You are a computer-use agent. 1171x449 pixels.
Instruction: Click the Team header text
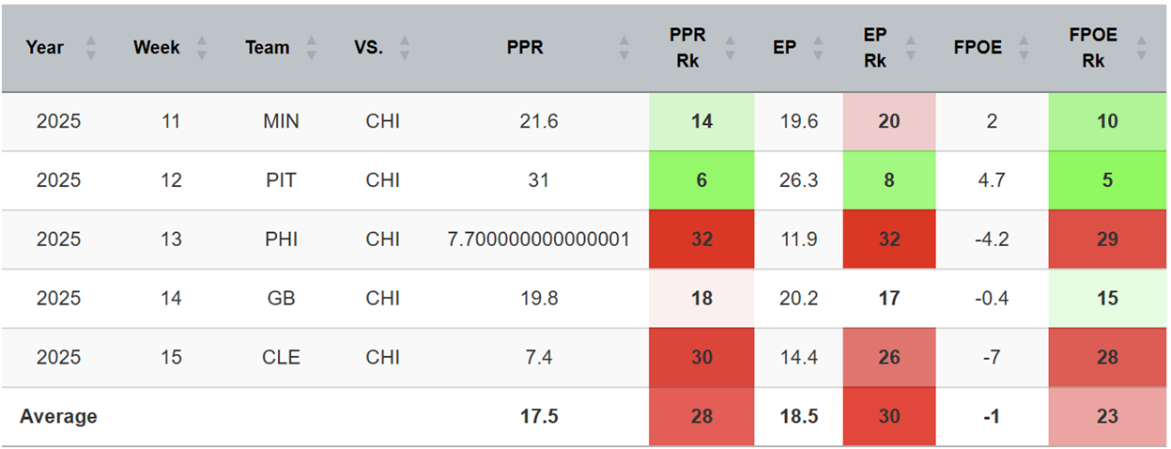click(x=268, y=48)
